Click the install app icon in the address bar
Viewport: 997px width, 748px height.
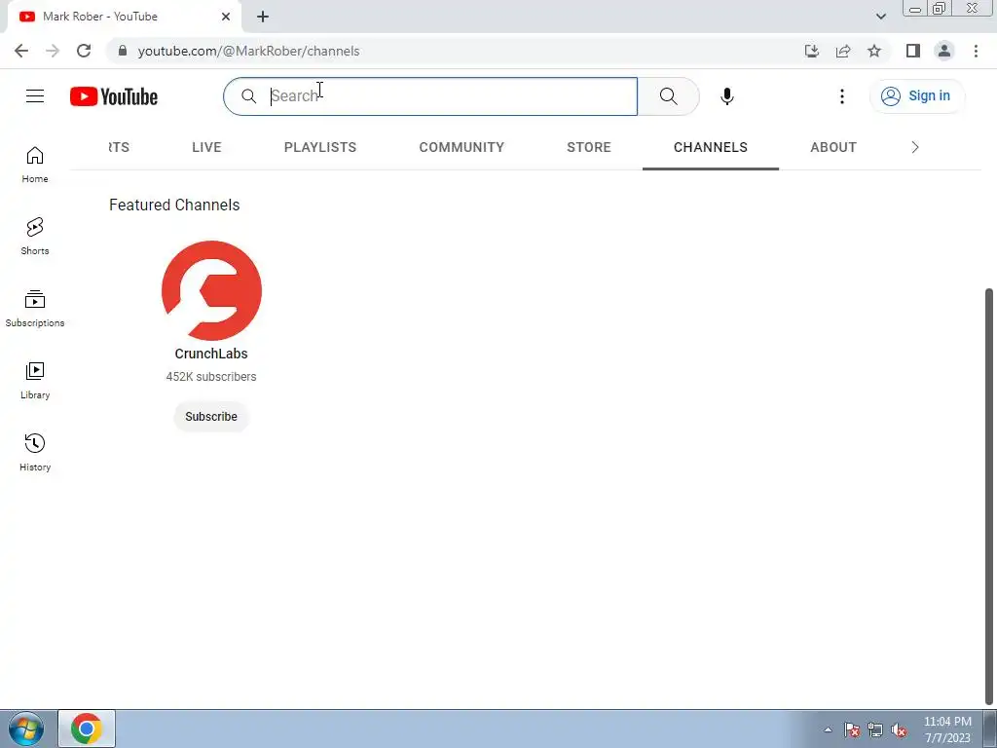tap(812, 51)
